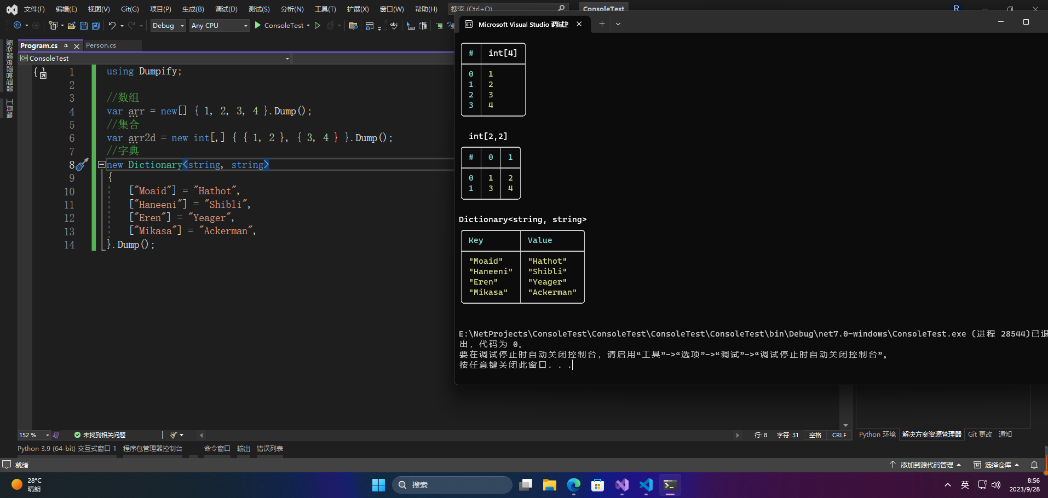Click Start Without Debugging outline play icon
Screen dimensions: 1048x498
point(317,25)
